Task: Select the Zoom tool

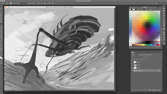Action: 1,51
